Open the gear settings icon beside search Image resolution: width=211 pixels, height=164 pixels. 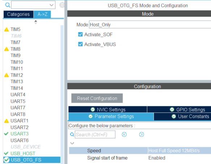point(62,5)
